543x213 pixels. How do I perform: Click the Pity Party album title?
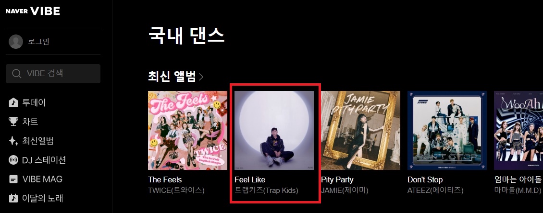click(x=337, y=180)
